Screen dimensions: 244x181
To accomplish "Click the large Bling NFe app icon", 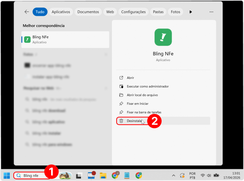I will tap(163, 37).
